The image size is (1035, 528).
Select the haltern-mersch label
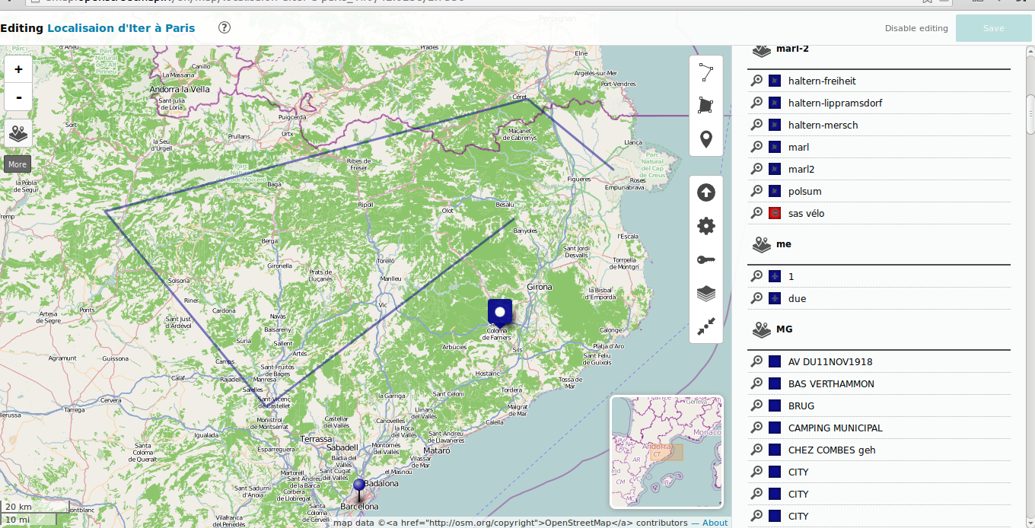823,125
